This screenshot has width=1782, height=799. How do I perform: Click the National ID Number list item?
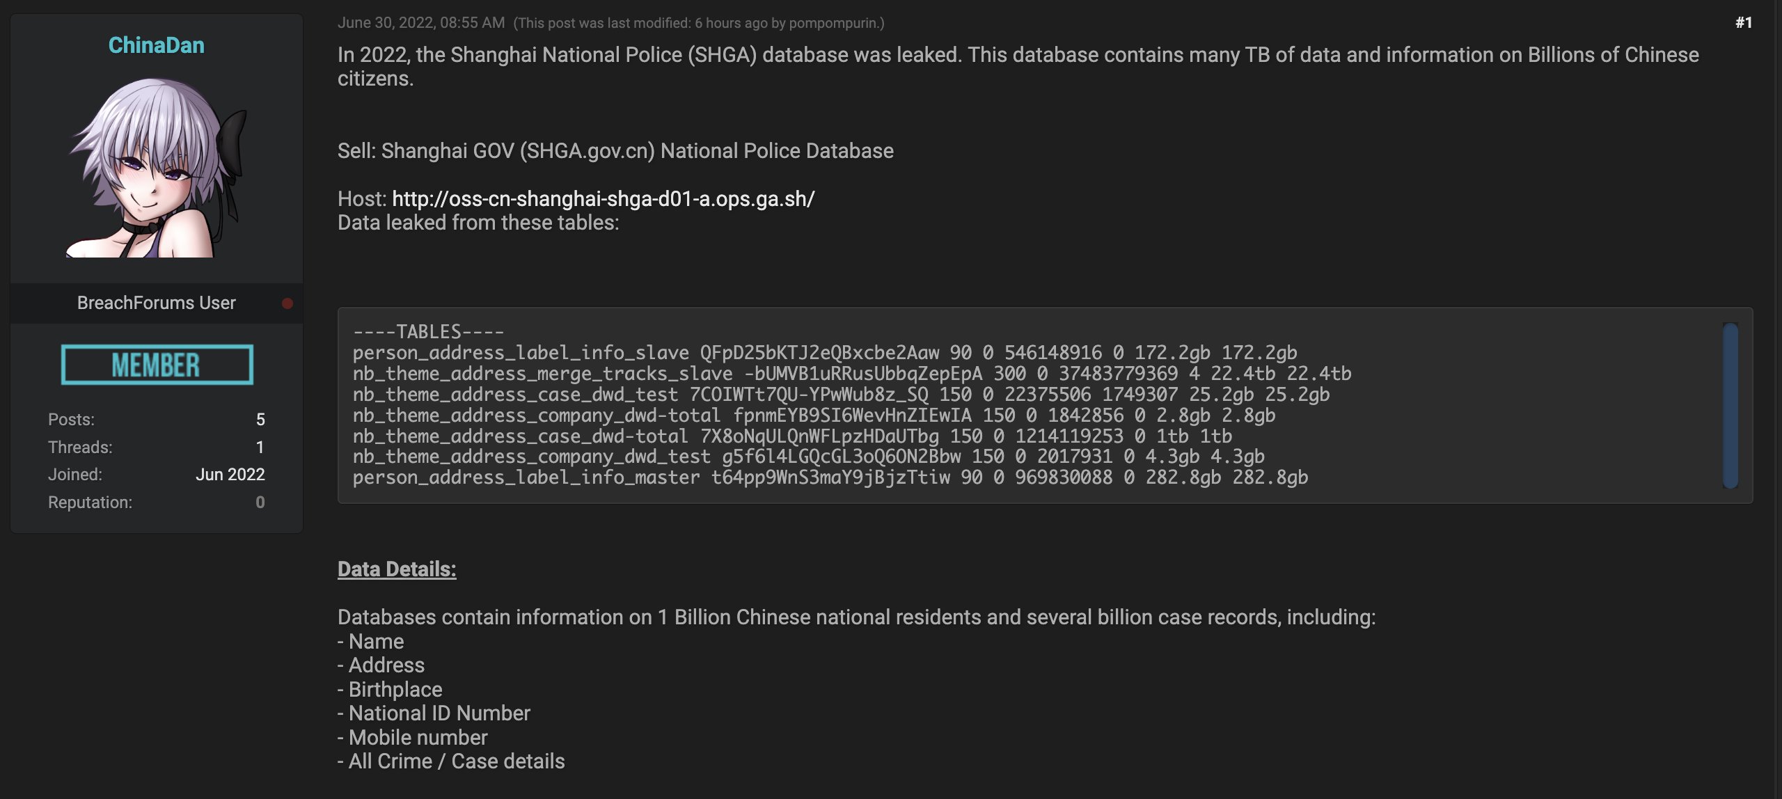[x=434, y=713]
